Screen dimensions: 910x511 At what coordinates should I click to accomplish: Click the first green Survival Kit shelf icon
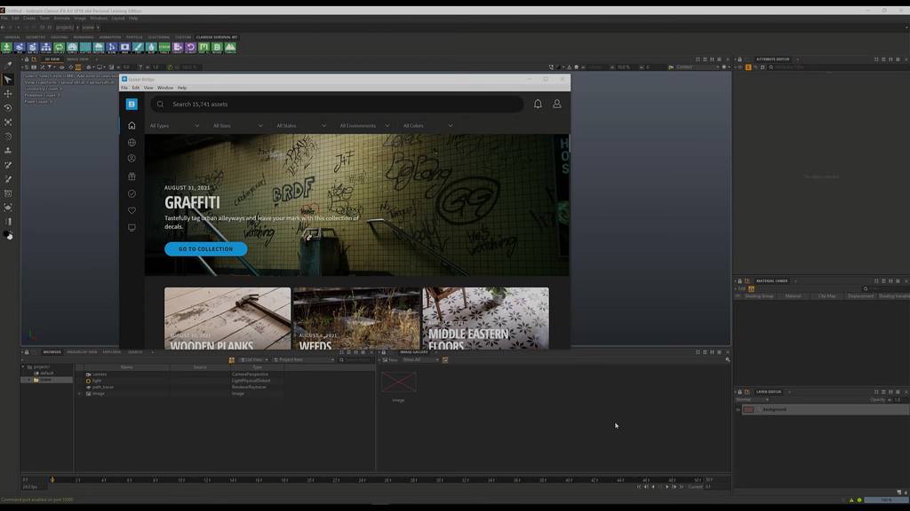click(6, 47)
